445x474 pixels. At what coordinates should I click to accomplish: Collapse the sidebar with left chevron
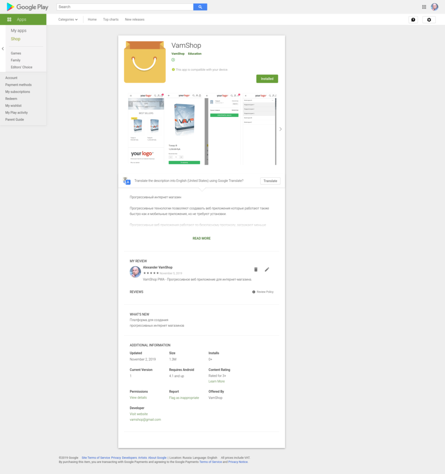3,48
